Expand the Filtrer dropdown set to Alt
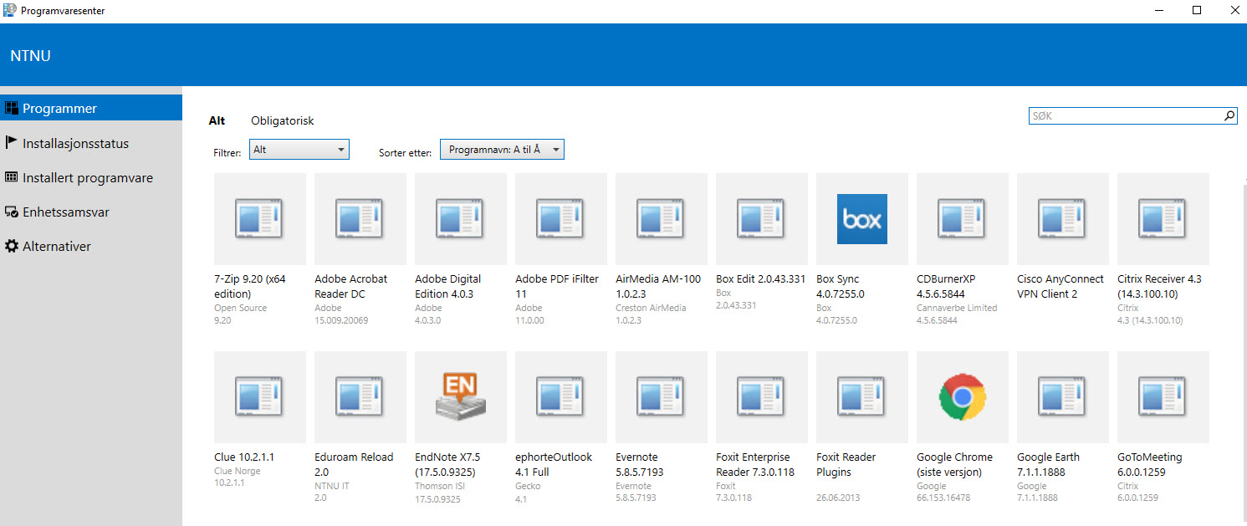 tap(299, 150)
